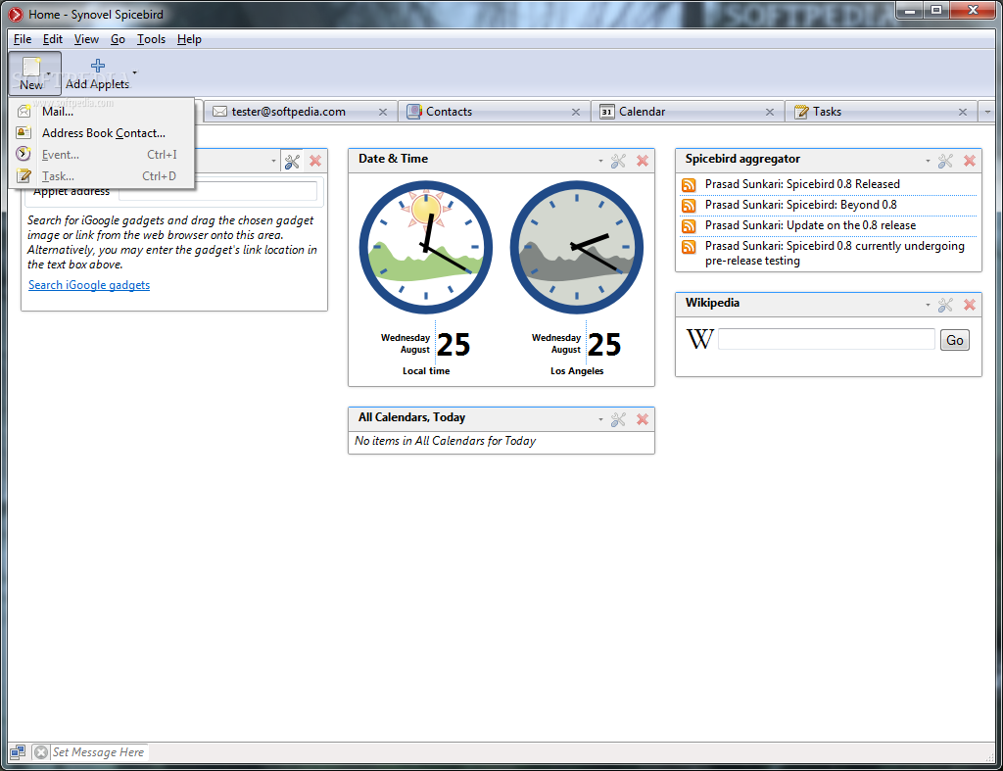Viewport: 1003px width, 771px height.
Task: Click the status clear message icon
Action: (41, 752)
